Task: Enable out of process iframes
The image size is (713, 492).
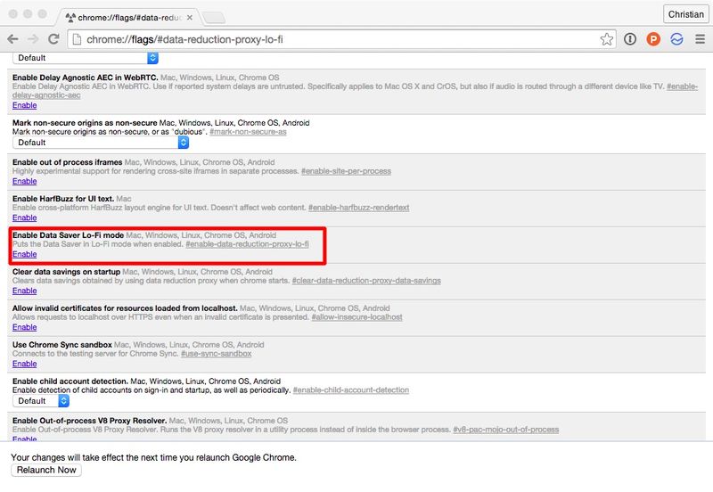Action: pos(25,181)
